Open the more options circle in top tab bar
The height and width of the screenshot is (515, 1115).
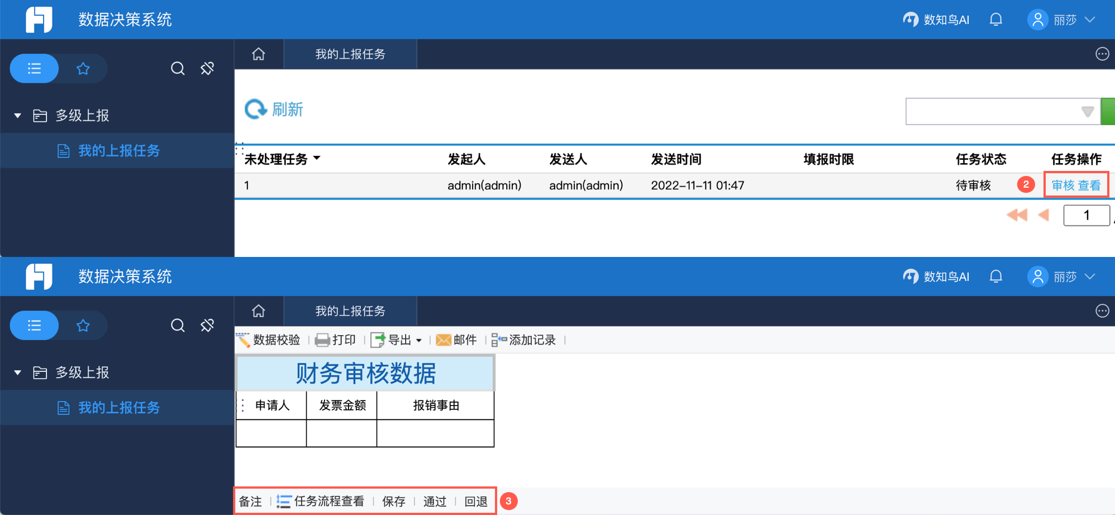coord(1102,54)
